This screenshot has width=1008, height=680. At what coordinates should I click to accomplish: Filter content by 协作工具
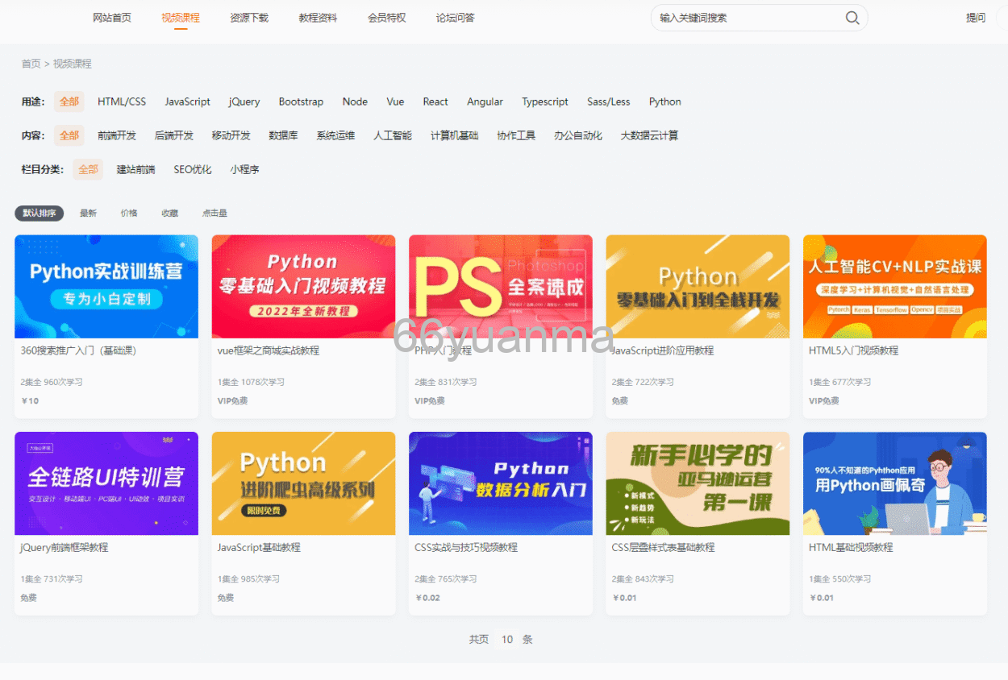coord(516,135)
